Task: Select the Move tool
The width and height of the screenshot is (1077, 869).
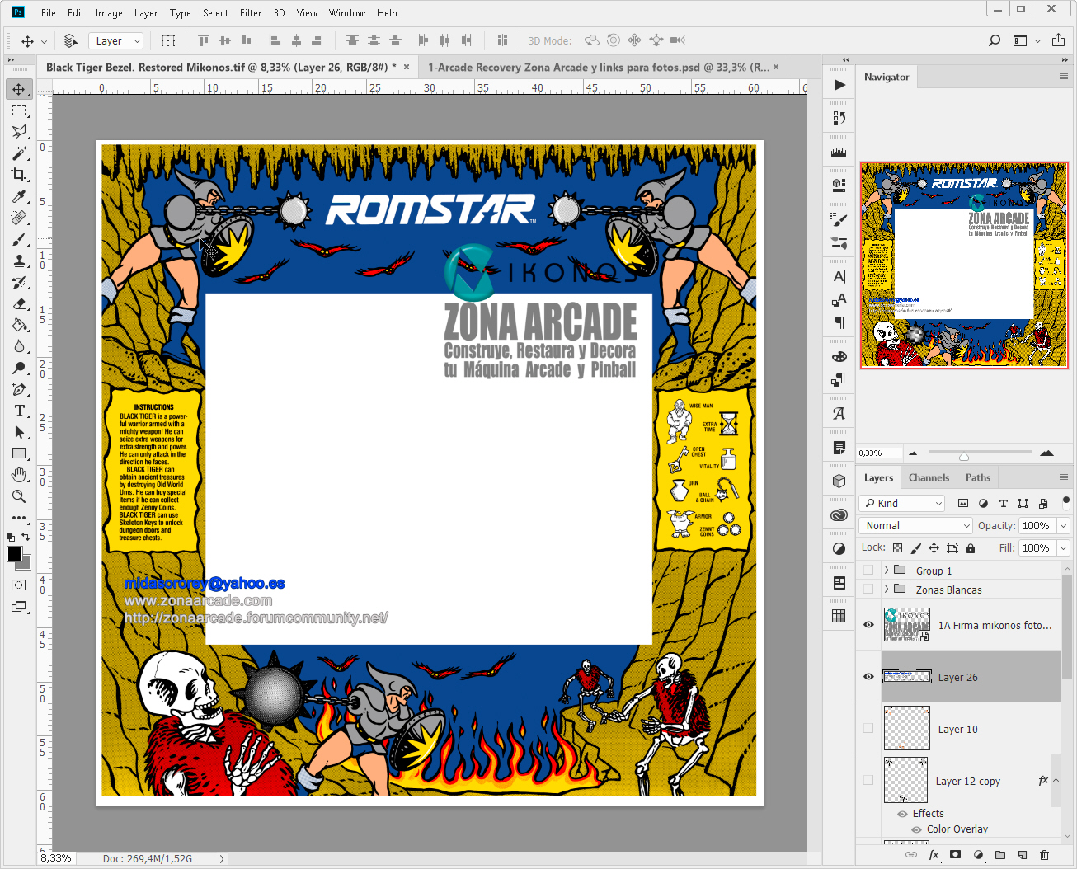Action: pos(19,89)
